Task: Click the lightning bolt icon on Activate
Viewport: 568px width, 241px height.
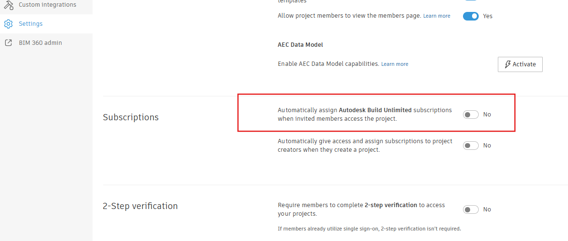Action: point(507,64)
